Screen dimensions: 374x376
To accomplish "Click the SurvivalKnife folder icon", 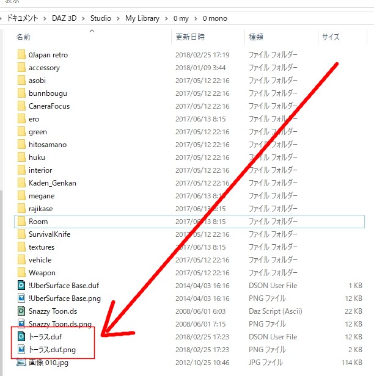I will pyautogui.click(x=21, y=234).
